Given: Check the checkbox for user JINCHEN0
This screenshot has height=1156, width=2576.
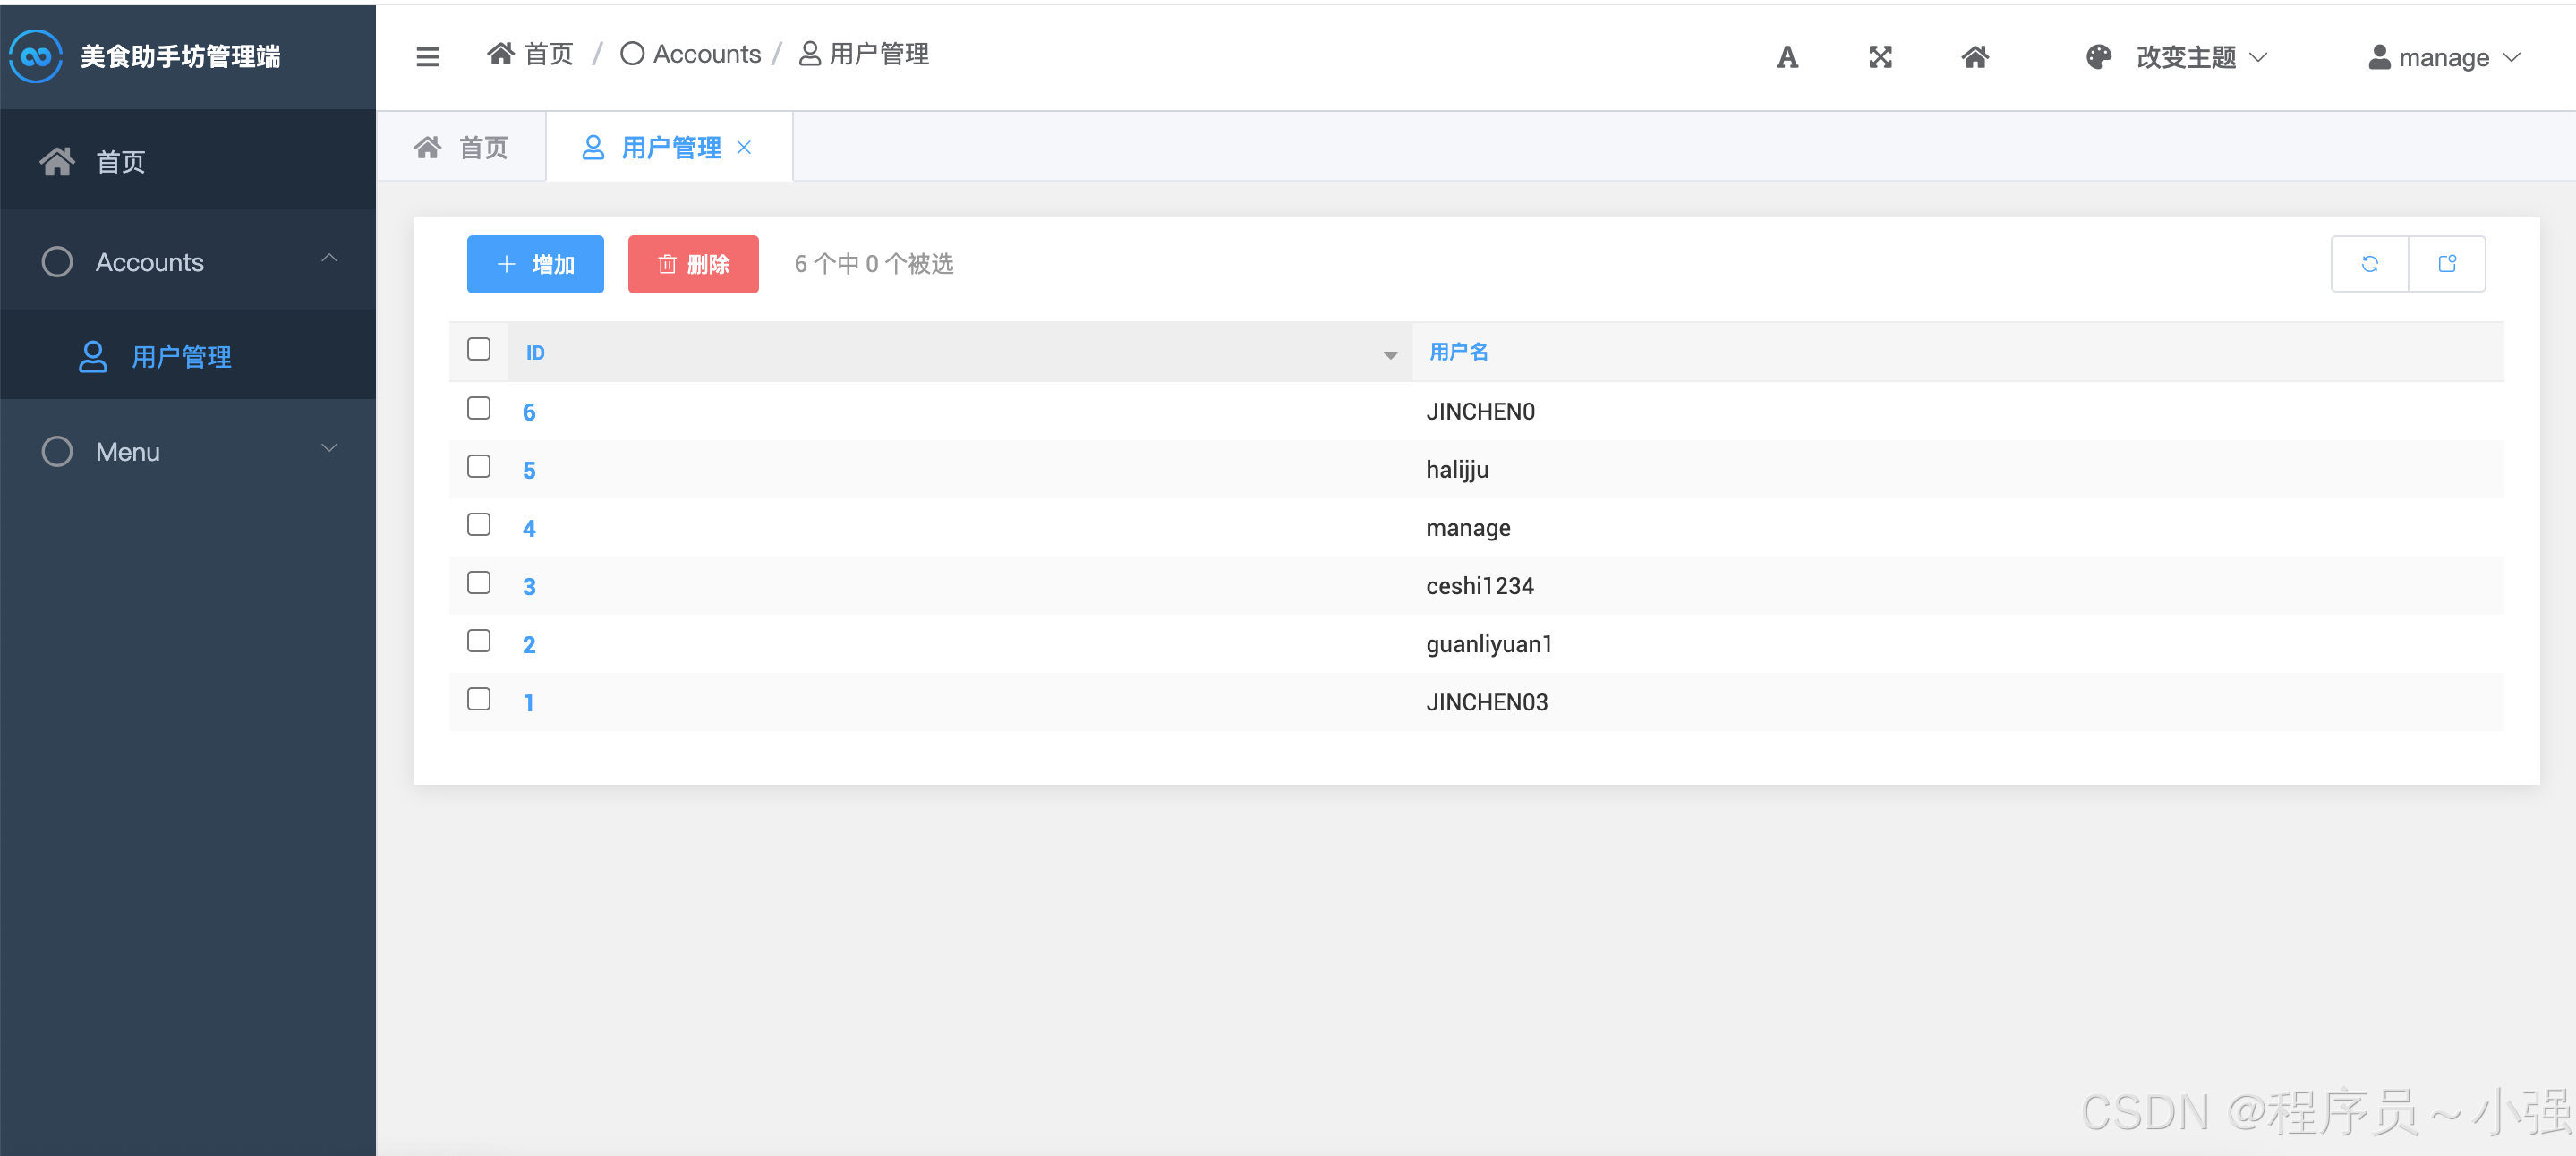Looking at the screenshot, I should (478, 408).
